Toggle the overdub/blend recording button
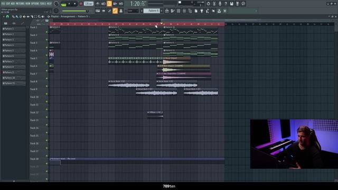 [115, 4]
